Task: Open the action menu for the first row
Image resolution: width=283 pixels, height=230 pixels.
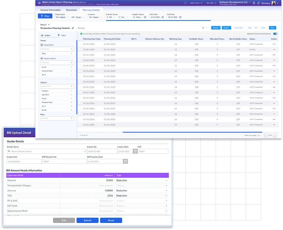Action: [274, 44]
